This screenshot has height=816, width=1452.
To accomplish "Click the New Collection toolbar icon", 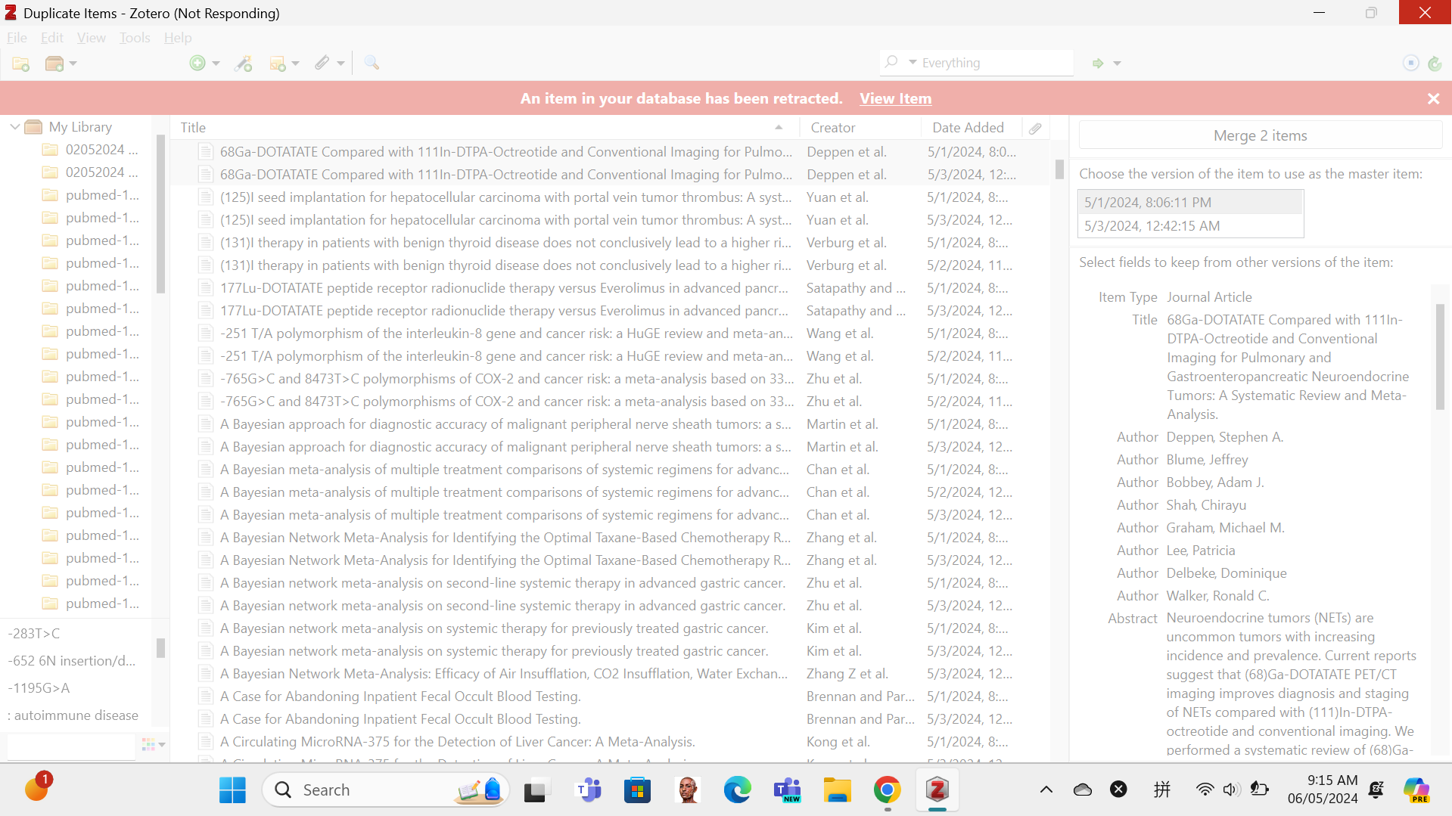I will coord(21,64).
